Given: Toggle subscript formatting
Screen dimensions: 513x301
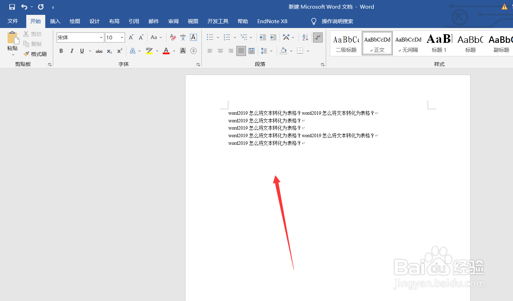Looking at the screenshot, I should click(110, 51).
